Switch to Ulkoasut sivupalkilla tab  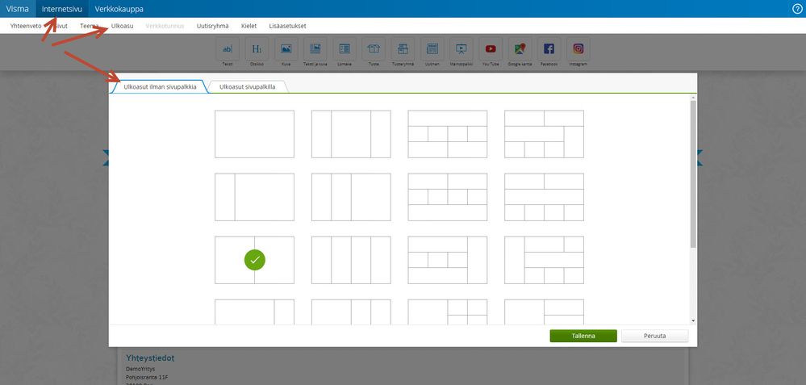[247, 87]
